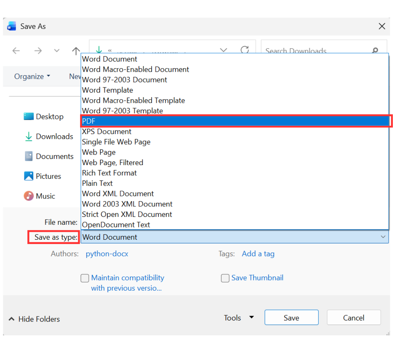393x353 pixels.
Task: Click the Music note icon
Action: tap(29, 196)
